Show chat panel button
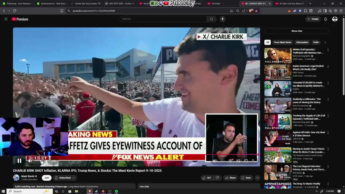 click(297, 31)
